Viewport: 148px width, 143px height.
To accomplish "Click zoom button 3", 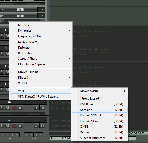I will 36,135.
